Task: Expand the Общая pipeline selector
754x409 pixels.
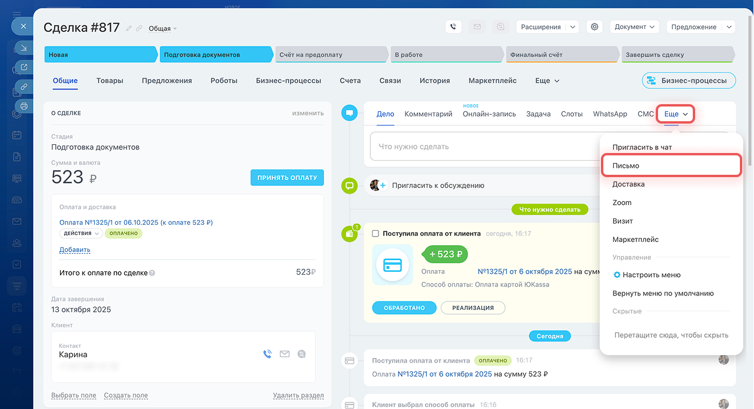Action: coord(162,29)
